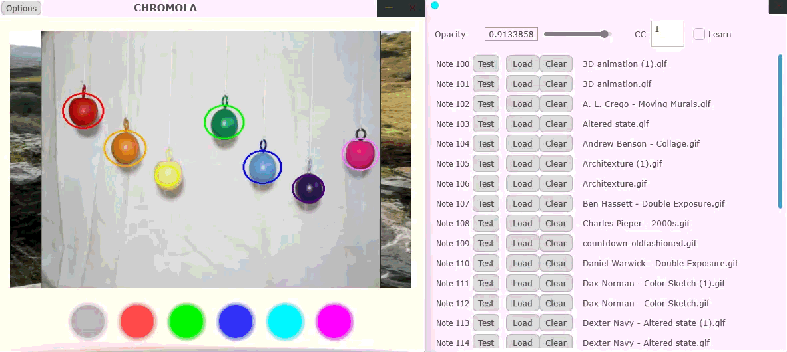Click the dark purple ornament ball
The image size is (787, 352).
click(x=308, y=188)
